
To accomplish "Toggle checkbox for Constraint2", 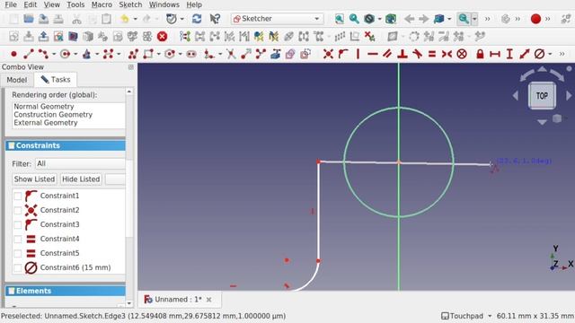I will tap(18, 210).
